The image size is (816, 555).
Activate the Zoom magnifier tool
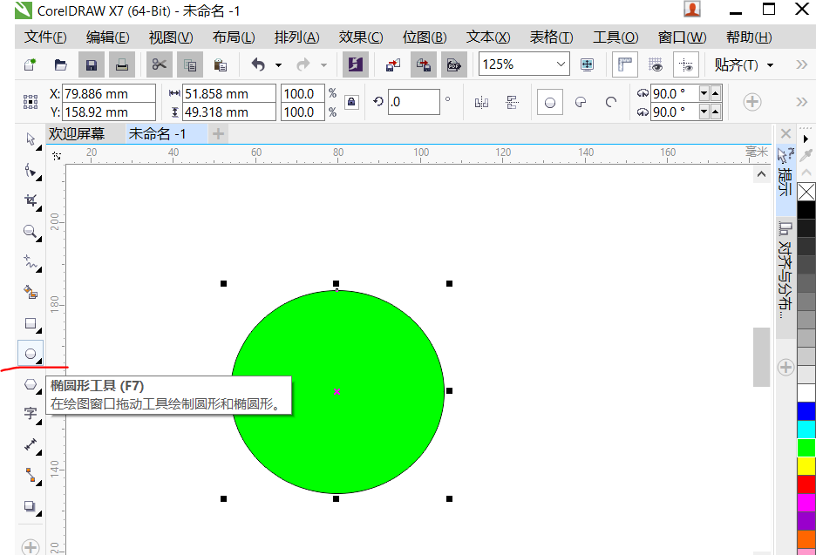click(31, 232)
